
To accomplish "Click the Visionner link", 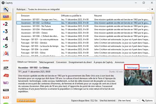I will (x=144, y=68).
